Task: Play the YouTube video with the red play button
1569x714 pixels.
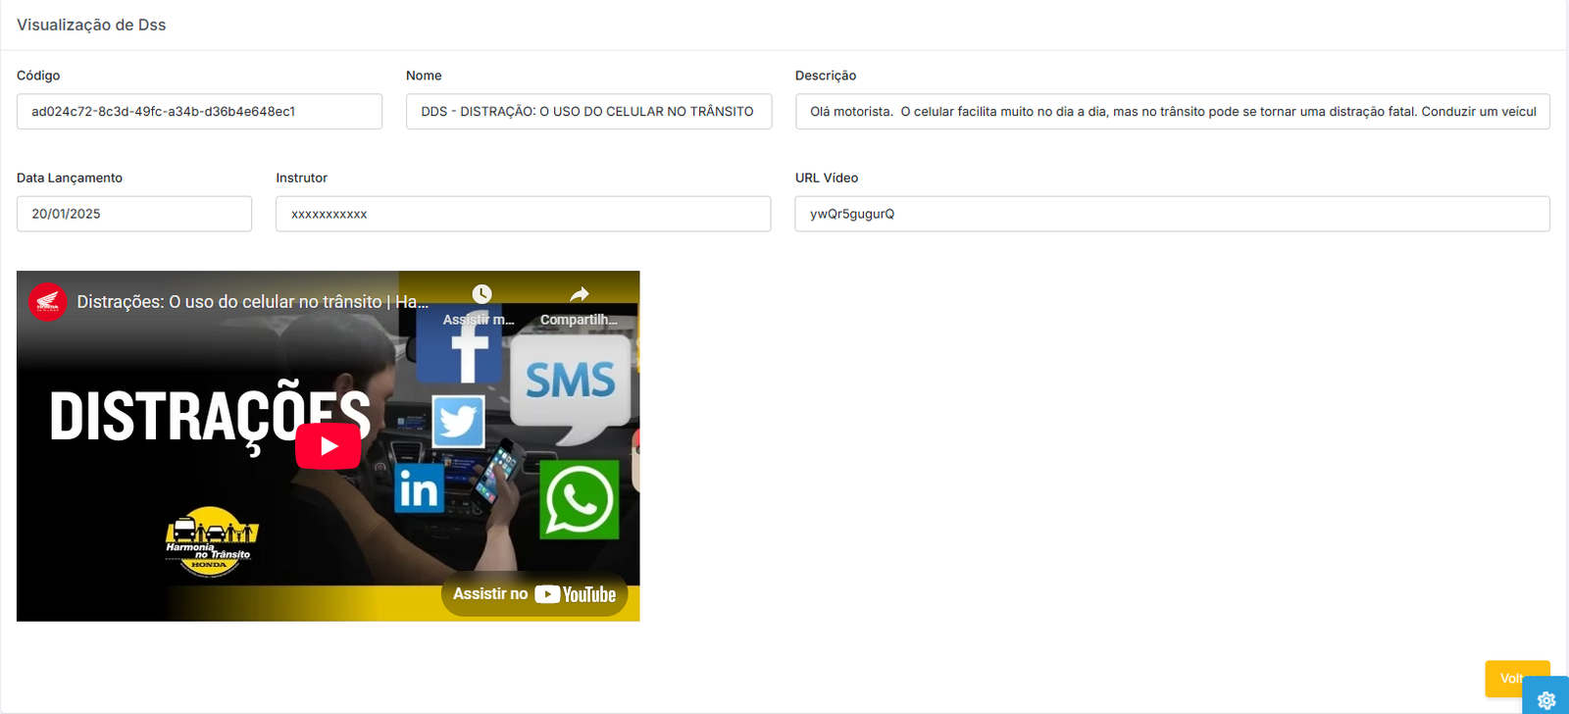Action: tap(329, 446)
